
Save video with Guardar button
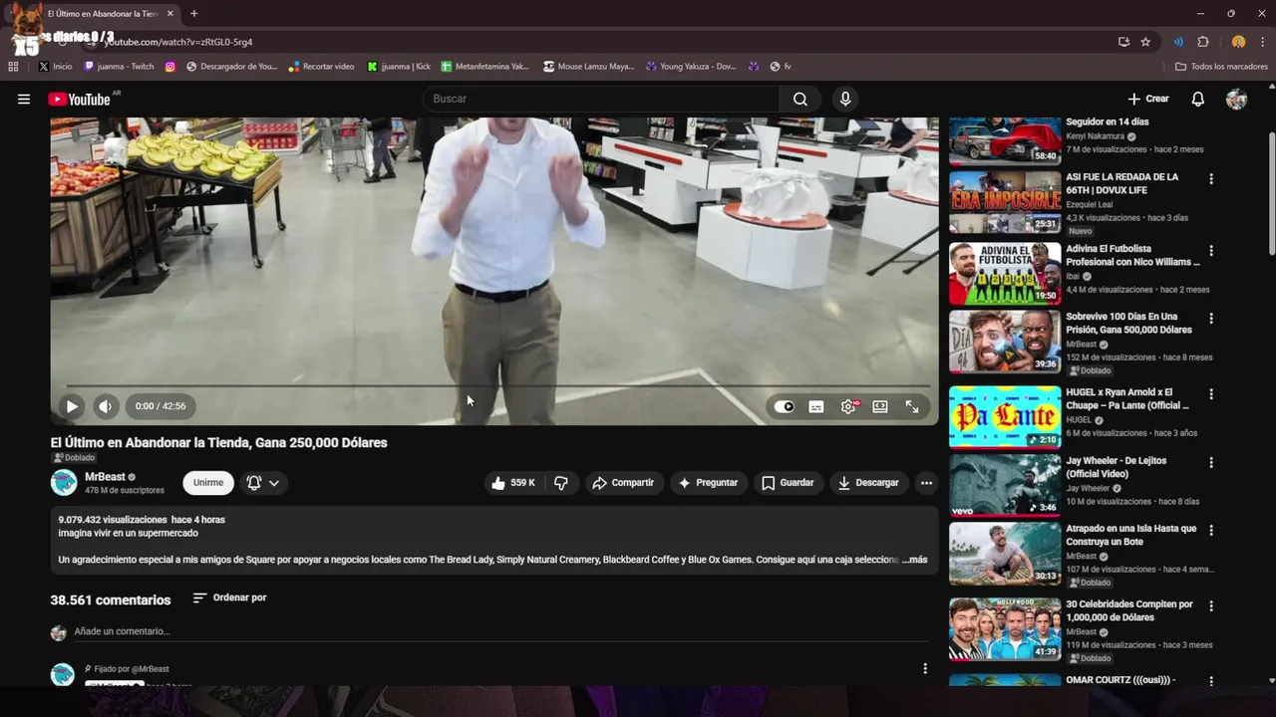[788, 483]
